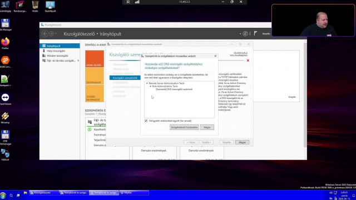This screenshot has width=356, height=200.
Task: Open the Számítógép desktop icon
Action: coord(5,6)
